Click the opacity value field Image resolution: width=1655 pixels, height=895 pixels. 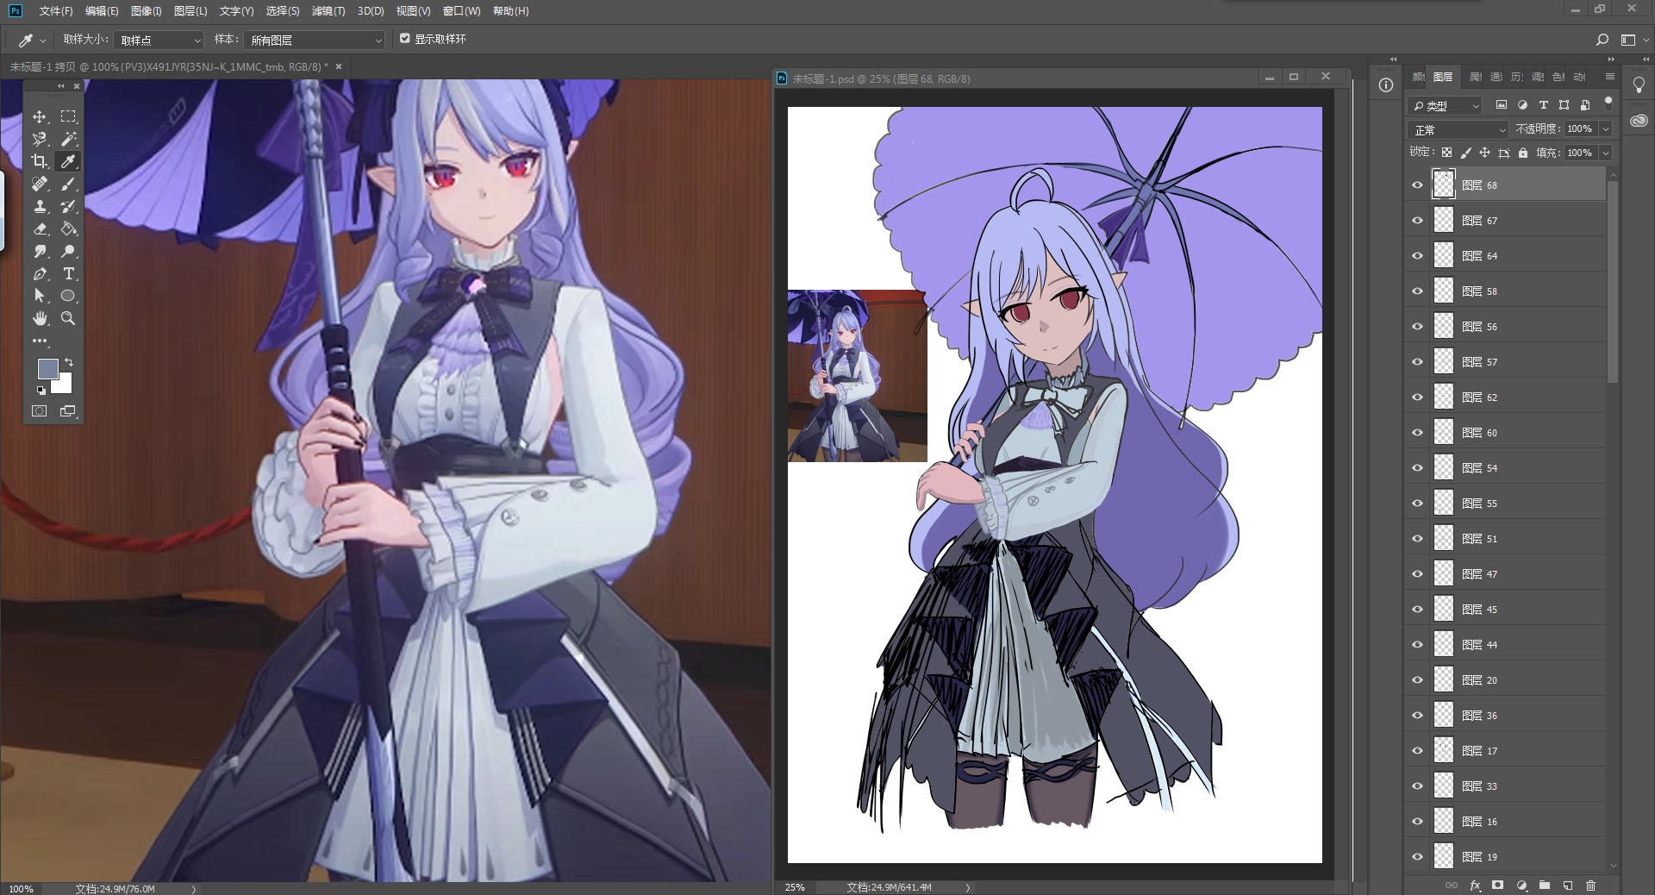point(1581,128)
